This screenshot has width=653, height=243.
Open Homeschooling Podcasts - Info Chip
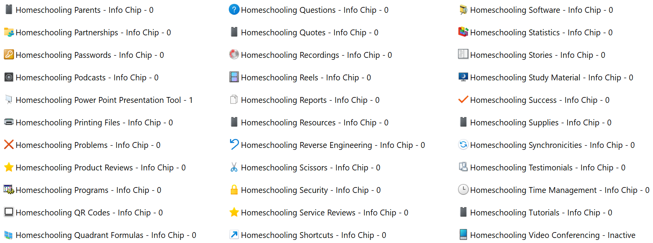[87, 78]
